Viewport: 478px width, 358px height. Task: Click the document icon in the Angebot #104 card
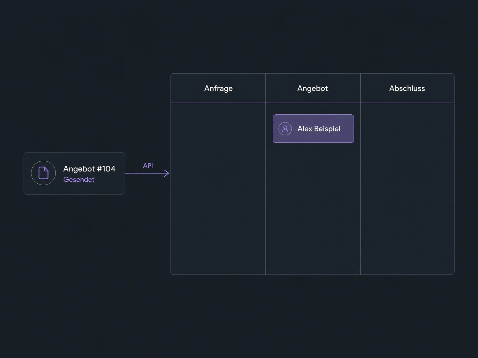[43, 173]
